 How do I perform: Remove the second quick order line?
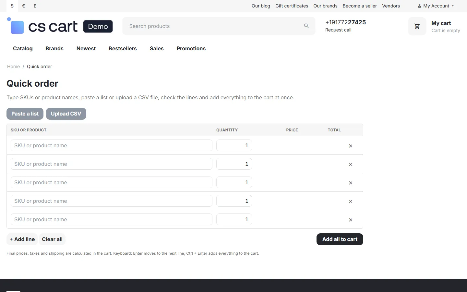pyautogui.click(x=351, y=164)
